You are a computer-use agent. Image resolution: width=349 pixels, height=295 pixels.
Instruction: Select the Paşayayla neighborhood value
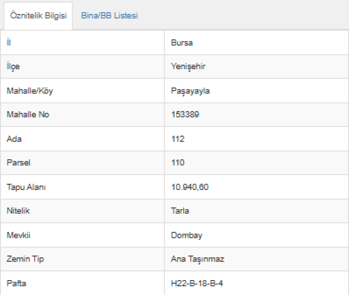coord(190,91)
